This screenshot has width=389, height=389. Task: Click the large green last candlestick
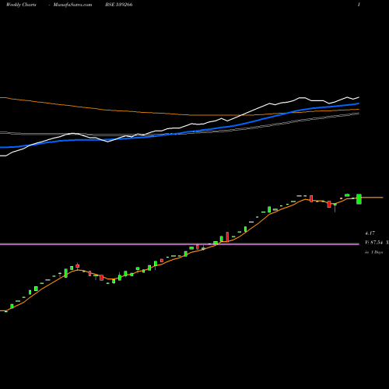(x=359, y=199)
